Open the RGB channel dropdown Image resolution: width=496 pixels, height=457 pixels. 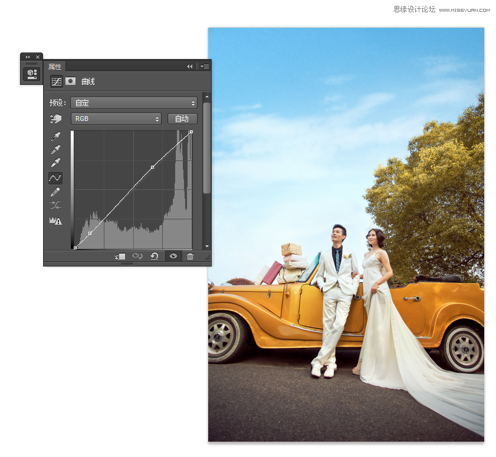116,119
